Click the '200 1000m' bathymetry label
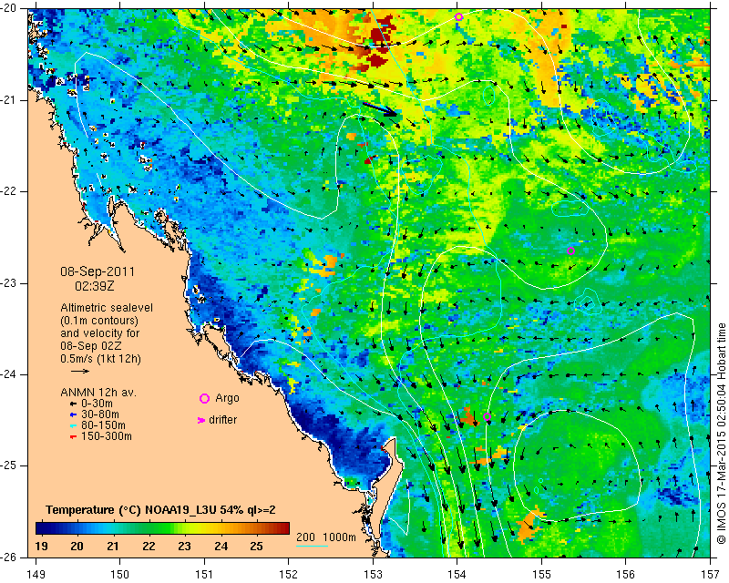The image size is (729, 583). pyautogui.click(x=326, y=537)
